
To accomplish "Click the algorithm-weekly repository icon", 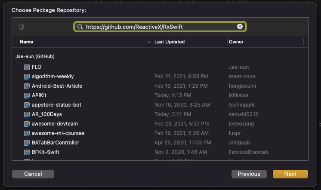I will [x=27, y=77].
